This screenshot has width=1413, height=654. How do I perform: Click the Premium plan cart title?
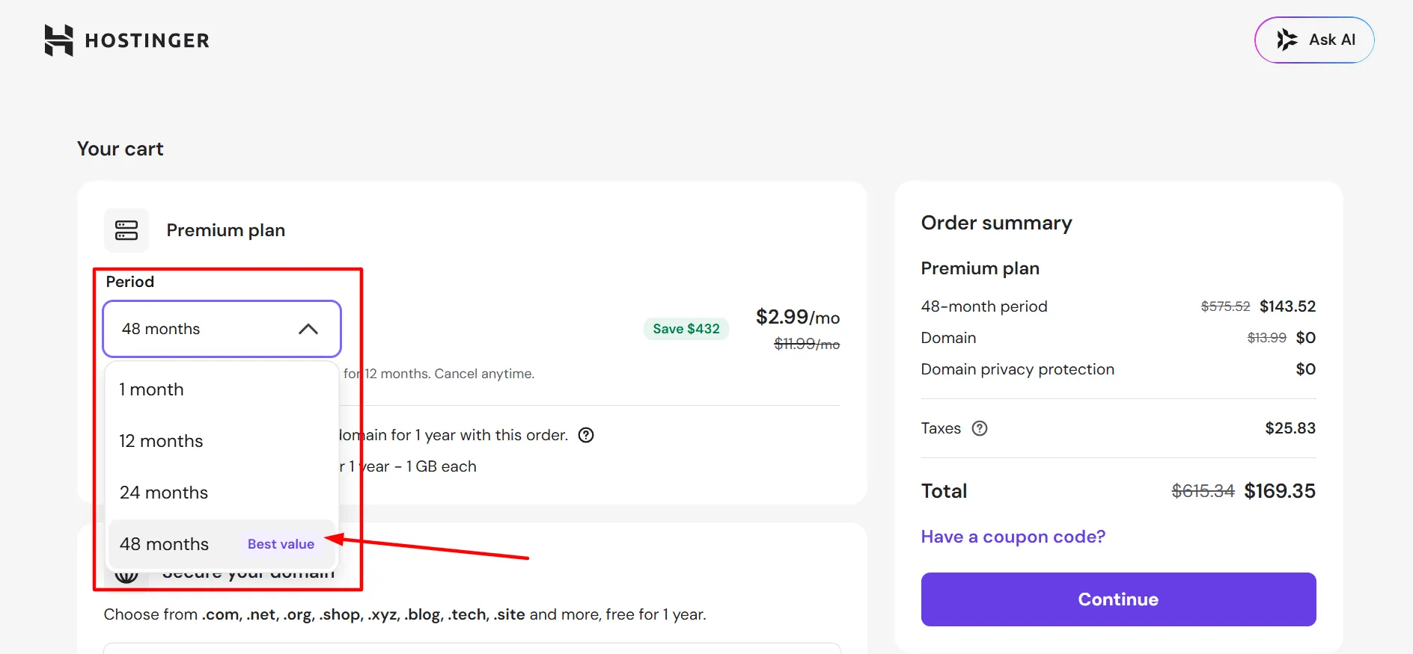[x=226, y=230]
